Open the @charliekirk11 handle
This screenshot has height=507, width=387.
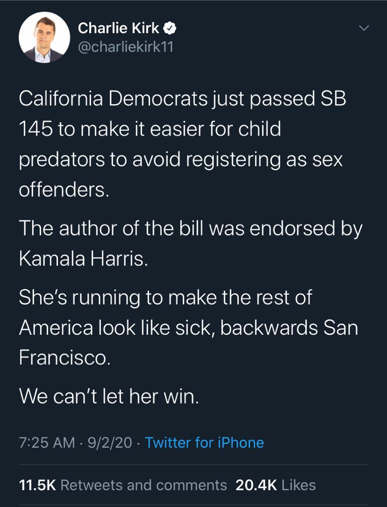tap(126, 48)
